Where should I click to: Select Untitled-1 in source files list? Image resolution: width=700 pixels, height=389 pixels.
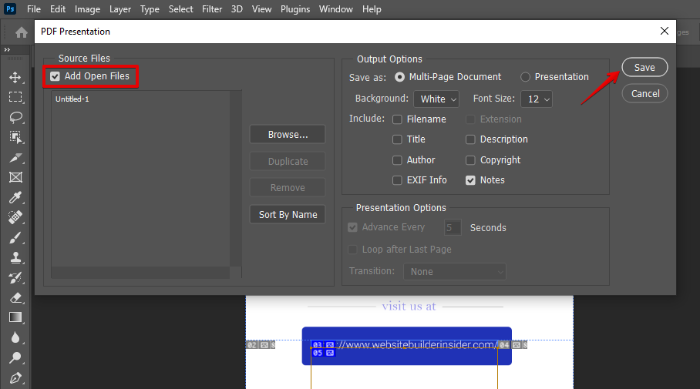click(x=72, y=99)
